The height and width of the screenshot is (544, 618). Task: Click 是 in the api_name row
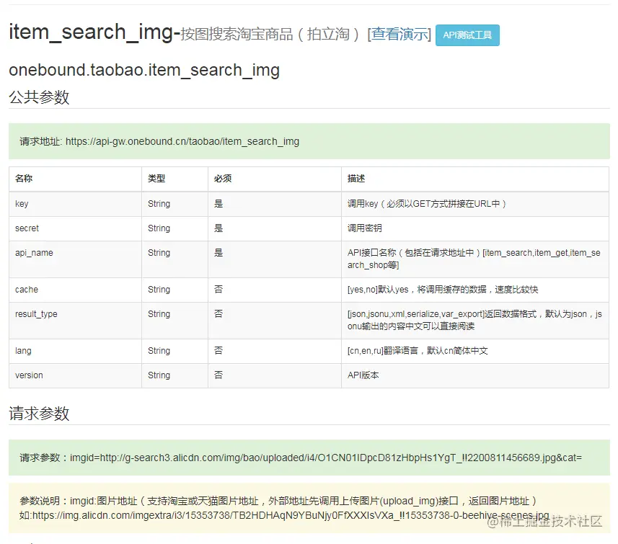(218, 252)
